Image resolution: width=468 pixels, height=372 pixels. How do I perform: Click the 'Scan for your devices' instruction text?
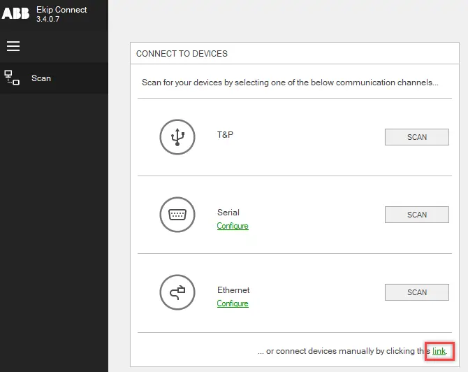point(290,83)
